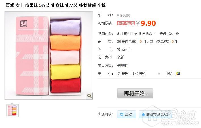This screenshot has width=201, height=128.
Task: Click the star icon on 收藏宝贝 button
Action: [143, 114]
